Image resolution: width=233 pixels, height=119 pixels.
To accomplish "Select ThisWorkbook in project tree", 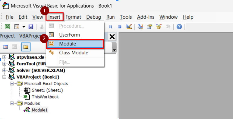I will click(x=45, y=97).
